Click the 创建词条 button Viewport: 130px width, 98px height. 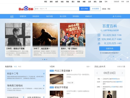tap(110, 48)
